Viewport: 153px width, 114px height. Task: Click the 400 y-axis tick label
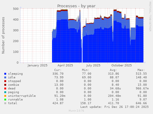[16, 19]
